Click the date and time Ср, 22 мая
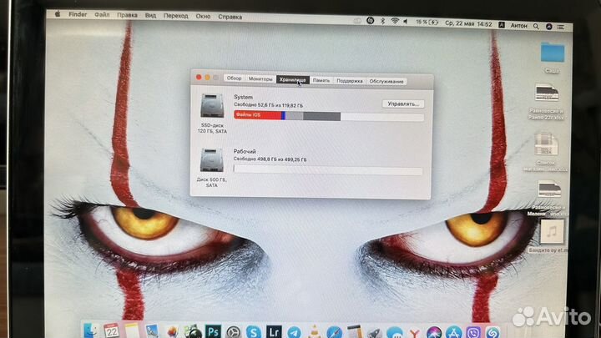The width and height of the screenshot is (601, 338). [468, 23]
